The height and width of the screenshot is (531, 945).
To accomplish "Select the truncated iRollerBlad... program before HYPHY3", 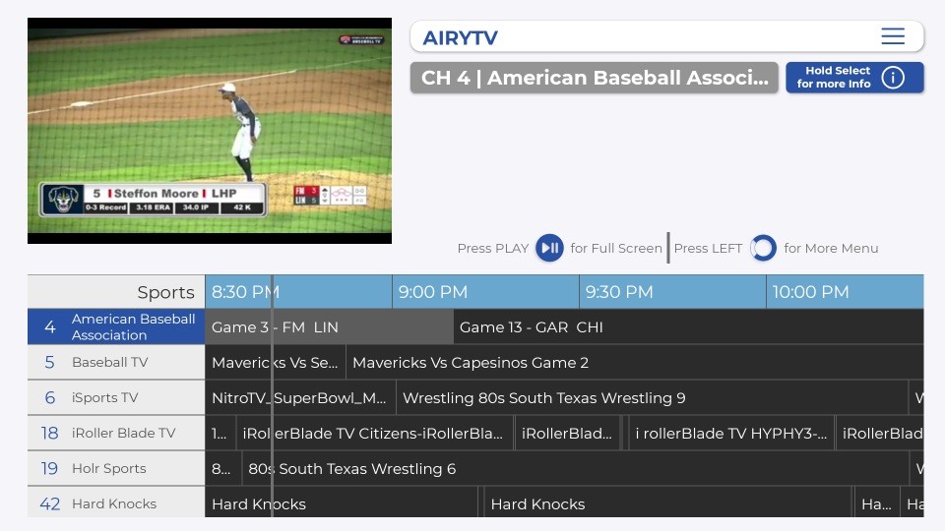I will [567, 433].
